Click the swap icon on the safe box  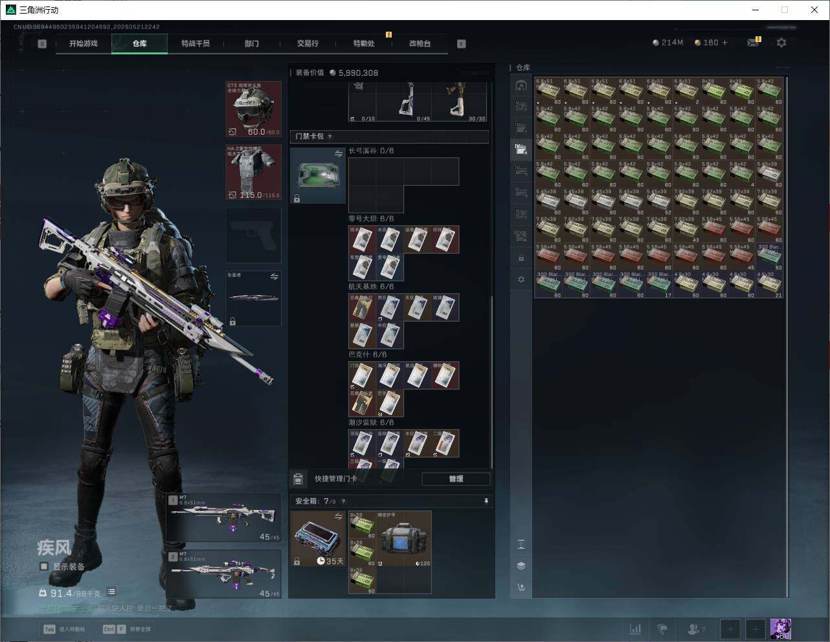(x=338, y=516)
